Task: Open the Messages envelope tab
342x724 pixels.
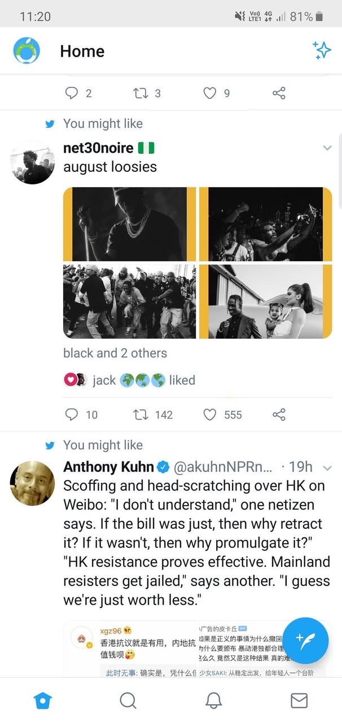Action: [299, 700]
